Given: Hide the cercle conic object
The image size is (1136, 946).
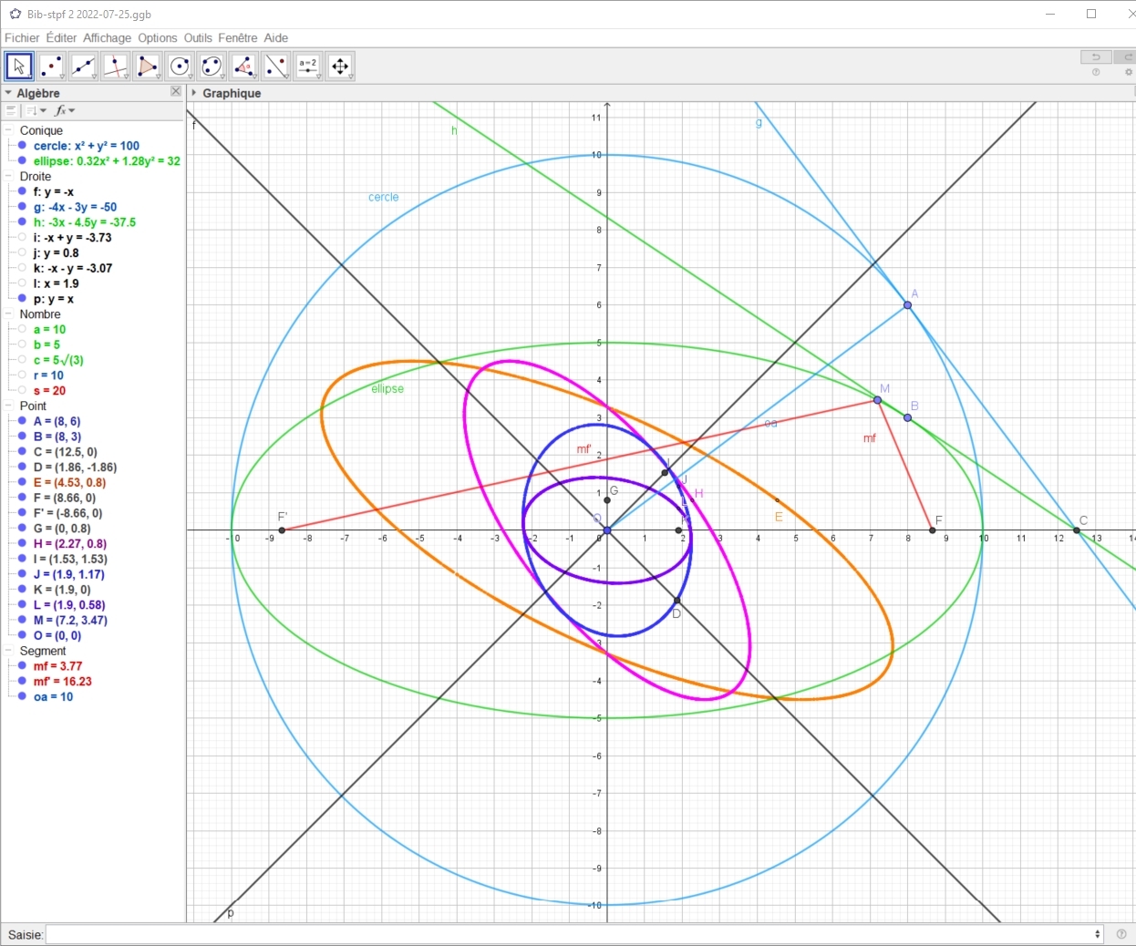Looking at the screenshot, I should [x=23, y=146].
